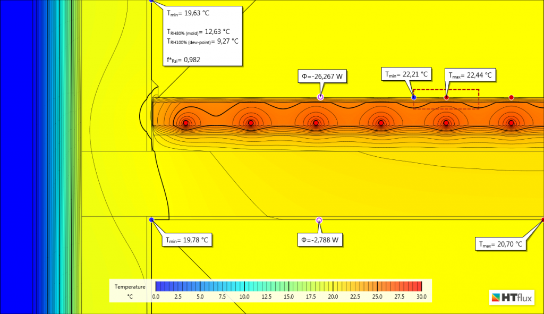
Task: Click the blue minimum temperature marker near Tmin= 19,78 °C
Action: pos(151,219)
